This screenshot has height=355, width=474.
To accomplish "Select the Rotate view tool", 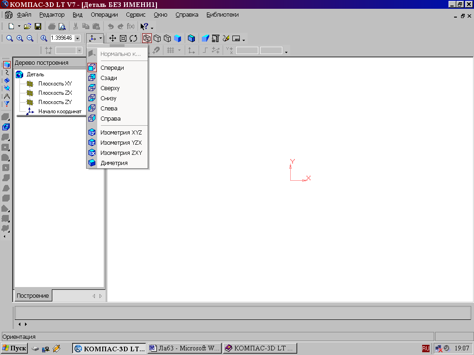I will (x=133, y=38).
